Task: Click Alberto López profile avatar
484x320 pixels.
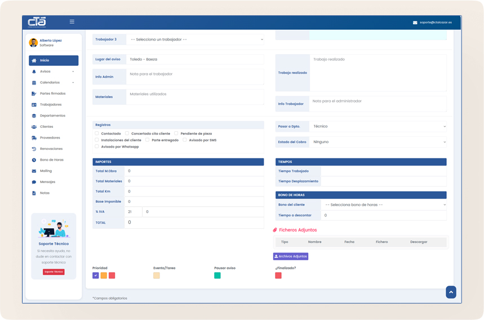Action: tap(33, 43)
